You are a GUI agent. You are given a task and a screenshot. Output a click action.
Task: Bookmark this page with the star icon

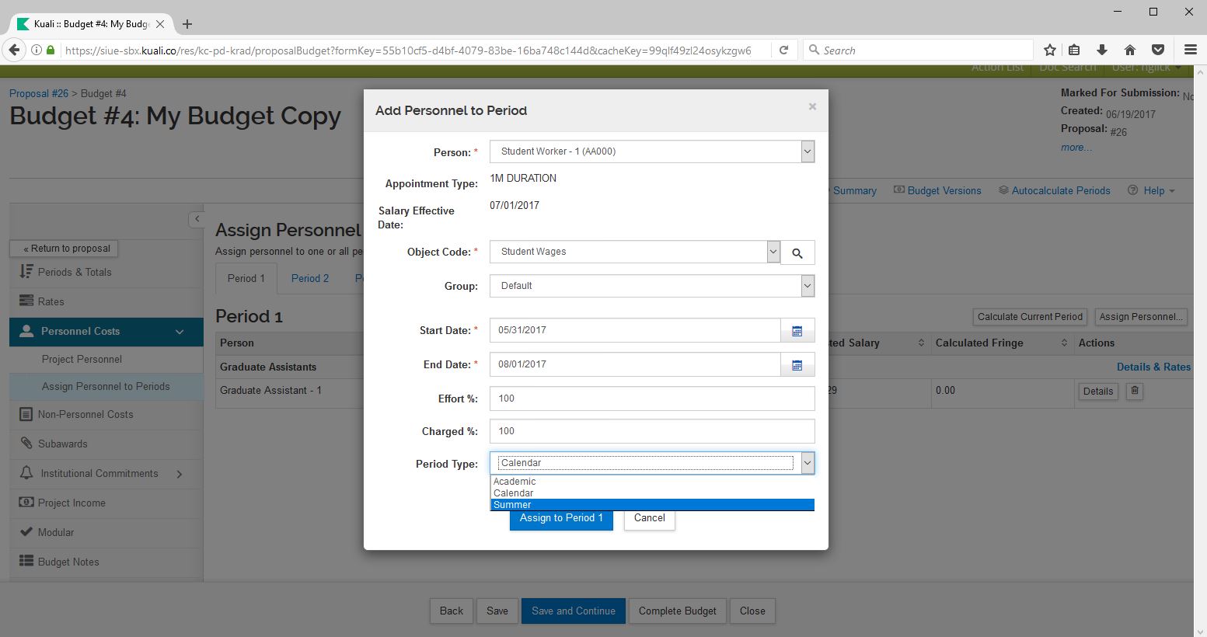click(1049, 50)
